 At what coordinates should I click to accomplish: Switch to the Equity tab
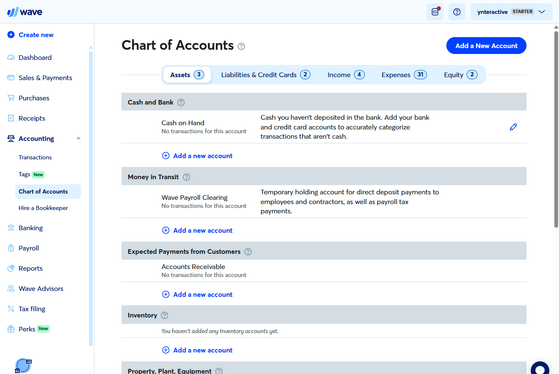pyautogui.click(x=461, y=75)
